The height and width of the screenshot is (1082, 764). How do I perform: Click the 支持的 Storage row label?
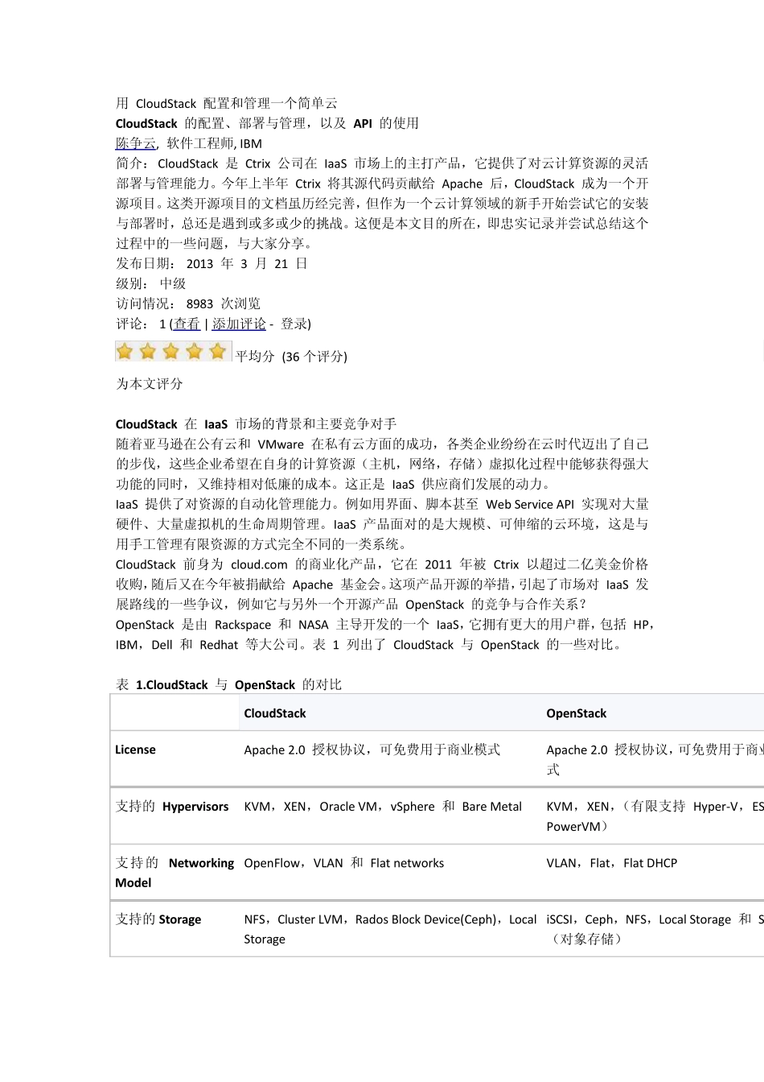point(158,919)
